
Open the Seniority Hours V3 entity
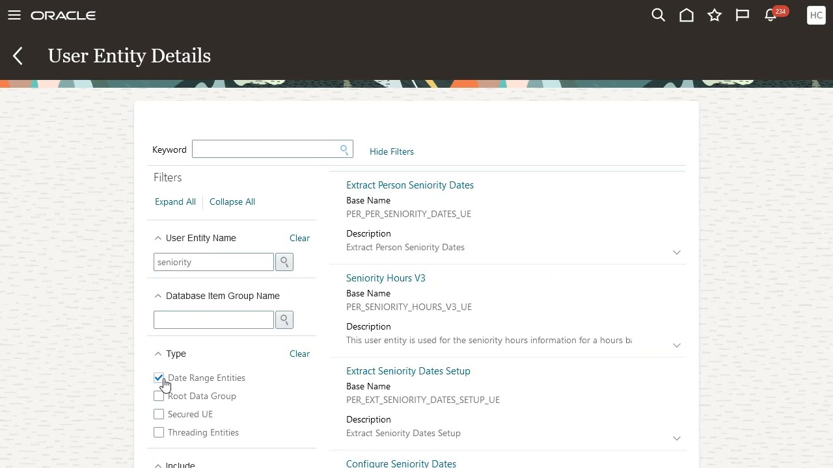386,278
